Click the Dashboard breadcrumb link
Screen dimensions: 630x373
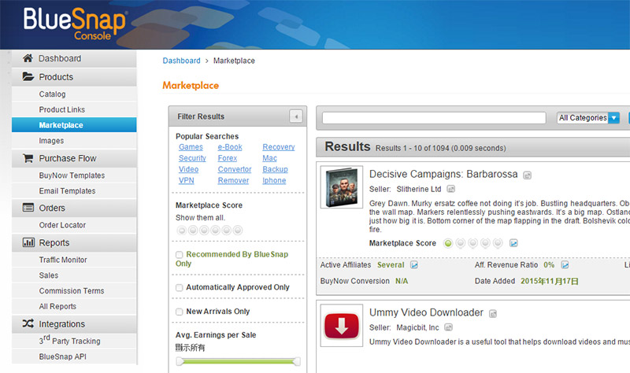(181, 61)
